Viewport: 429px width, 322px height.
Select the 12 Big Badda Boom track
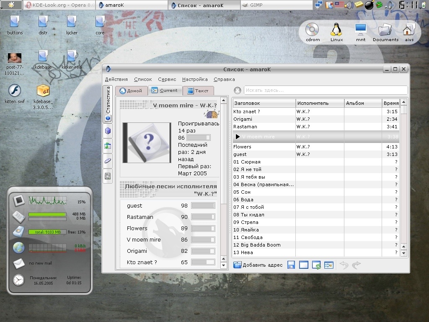coord(316,245)
